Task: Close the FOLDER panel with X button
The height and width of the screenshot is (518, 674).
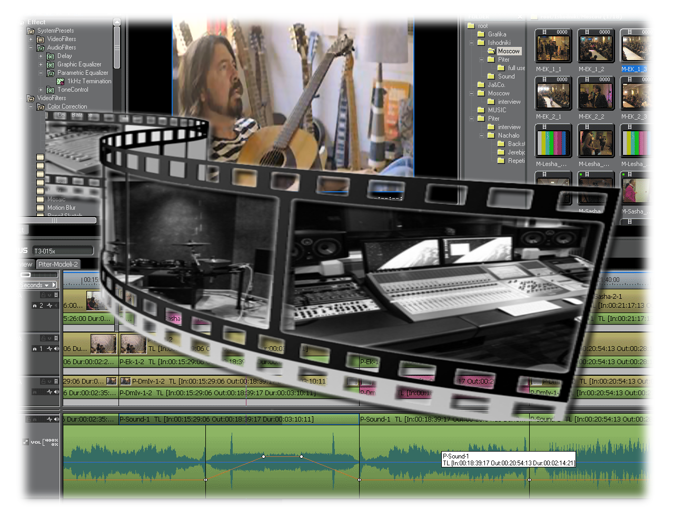Action: 520,17
